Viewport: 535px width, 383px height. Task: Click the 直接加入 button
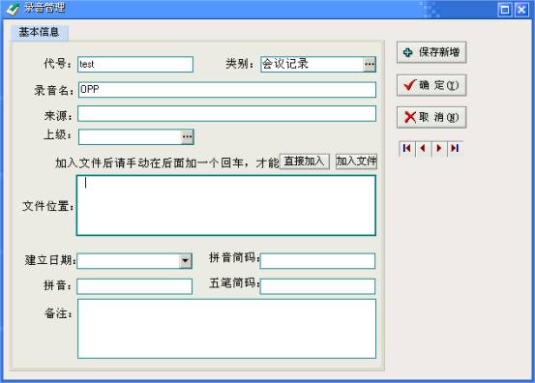pyautogui.click(x=305, y=162)
